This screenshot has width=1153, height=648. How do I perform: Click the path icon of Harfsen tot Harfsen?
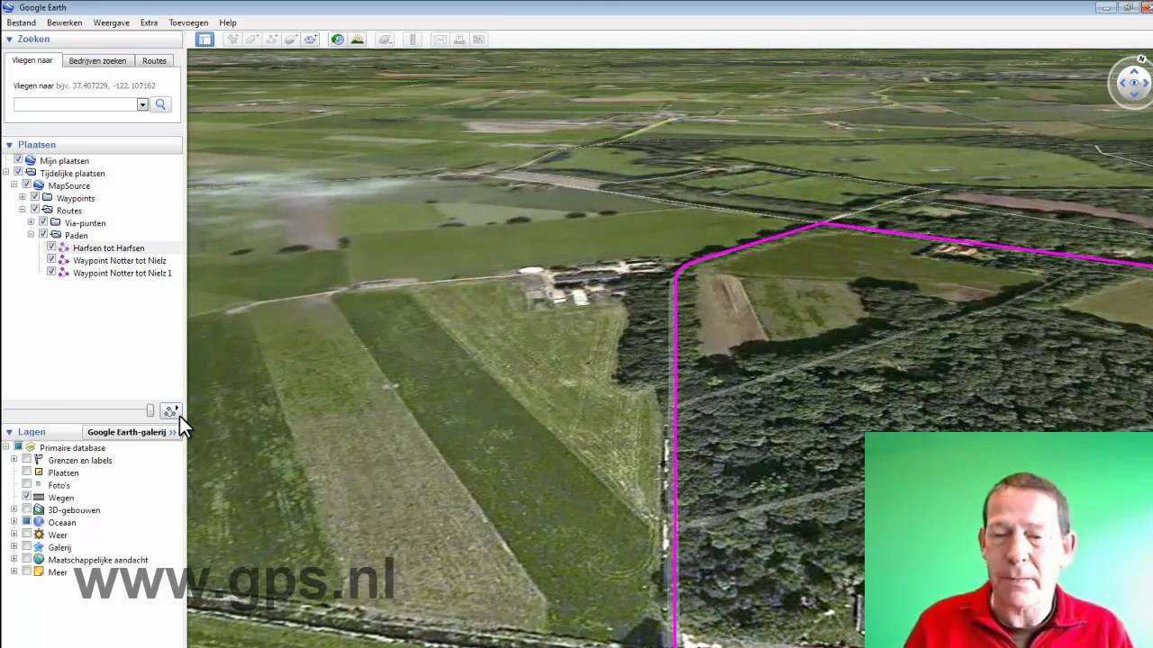click(x=64, y=247)
